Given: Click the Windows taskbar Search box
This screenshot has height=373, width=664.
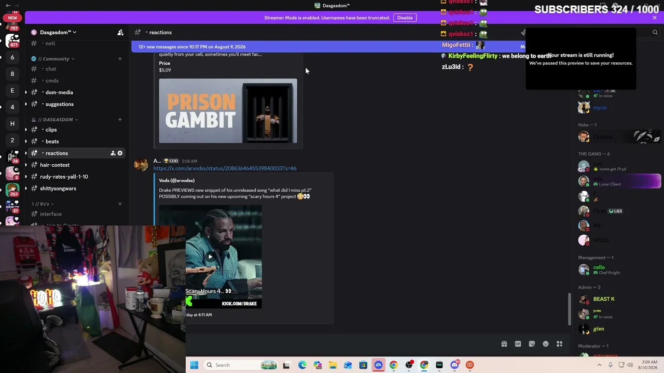Looking at the screenshot, I should [x=241, y=365].
